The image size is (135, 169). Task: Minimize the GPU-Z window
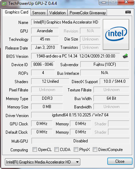104,2
